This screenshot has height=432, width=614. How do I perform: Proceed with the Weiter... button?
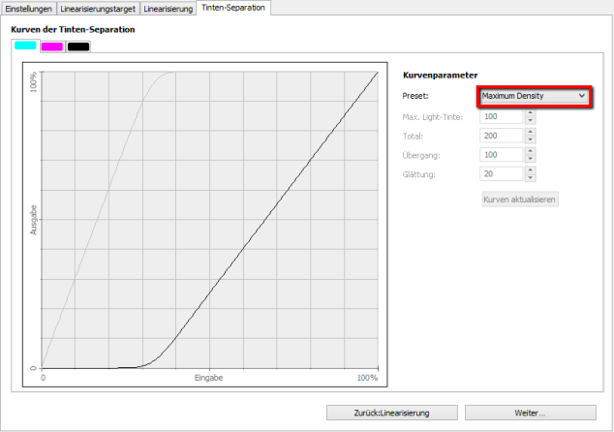[529, 413]
